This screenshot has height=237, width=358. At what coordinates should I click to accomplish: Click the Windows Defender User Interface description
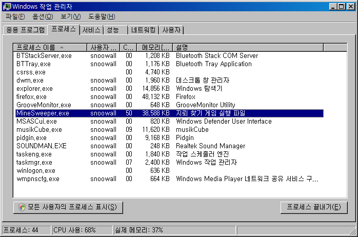click(224, 121)
